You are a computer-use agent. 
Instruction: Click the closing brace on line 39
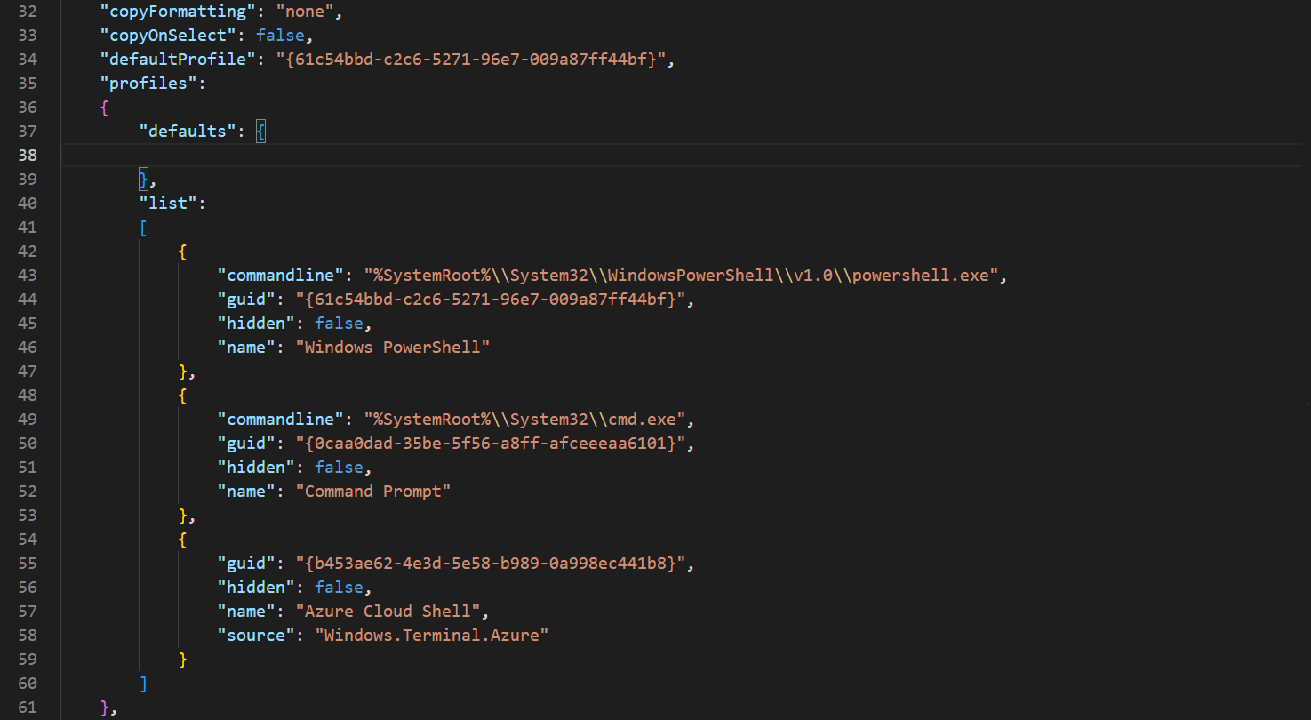[x=143, y=180]
